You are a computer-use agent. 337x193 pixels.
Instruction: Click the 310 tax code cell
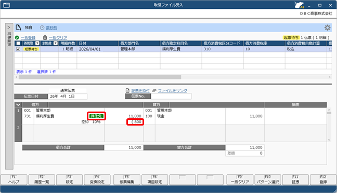pos(223,49)
